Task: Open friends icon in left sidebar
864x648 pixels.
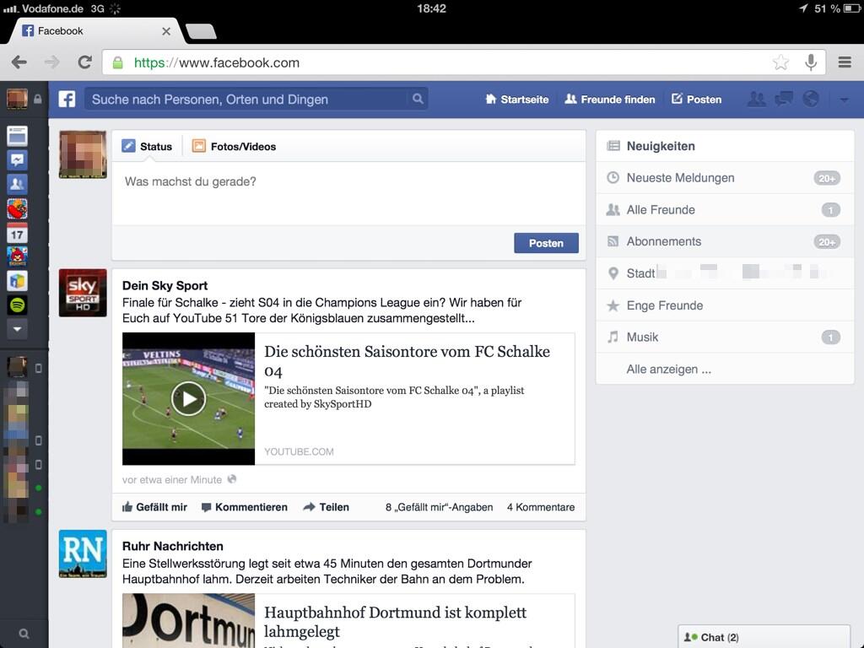Action: tap(17, 184)
